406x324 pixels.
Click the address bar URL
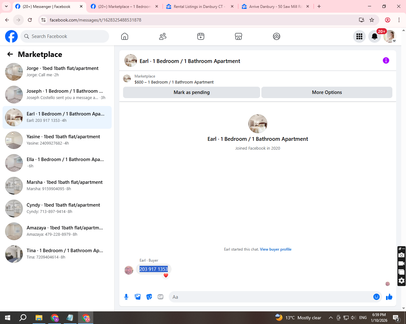click(x=95, y=20)
